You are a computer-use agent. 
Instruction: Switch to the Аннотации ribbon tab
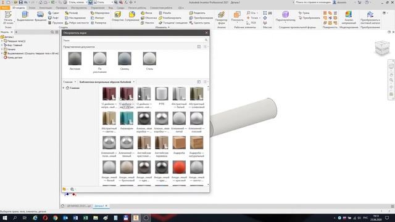[45, 8]
